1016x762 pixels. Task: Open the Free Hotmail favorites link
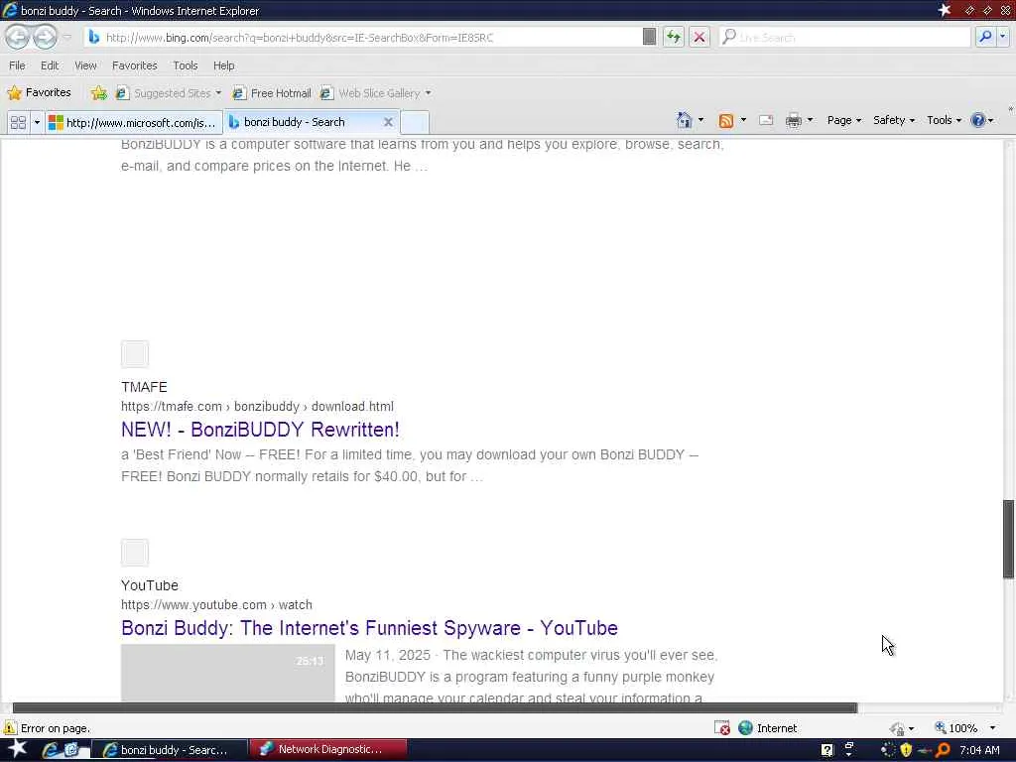[x=272, y=93]
